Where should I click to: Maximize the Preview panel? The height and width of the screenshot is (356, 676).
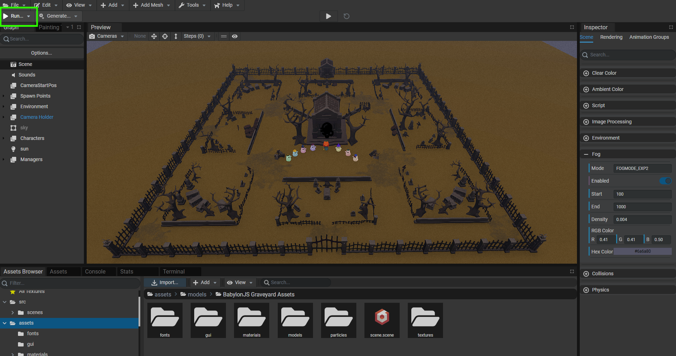coord(572,27)
